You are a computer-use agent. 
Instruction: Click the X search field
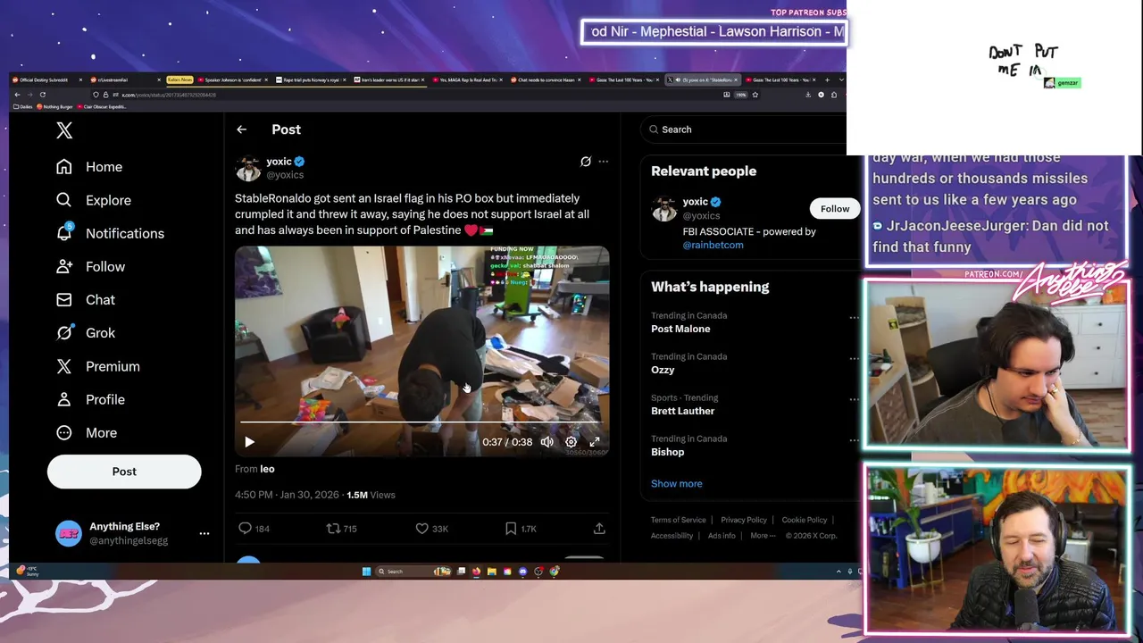743,129
